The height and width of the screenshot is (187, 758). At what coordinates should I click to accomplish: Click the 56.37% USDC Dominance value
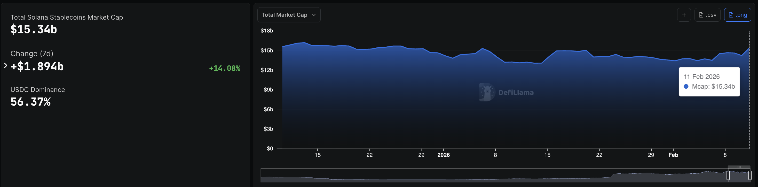tap(31, 102)
